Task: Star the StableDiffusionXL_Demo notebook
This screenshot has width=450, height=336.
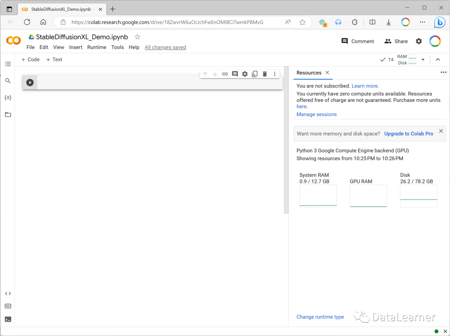Action: point(137,37)
